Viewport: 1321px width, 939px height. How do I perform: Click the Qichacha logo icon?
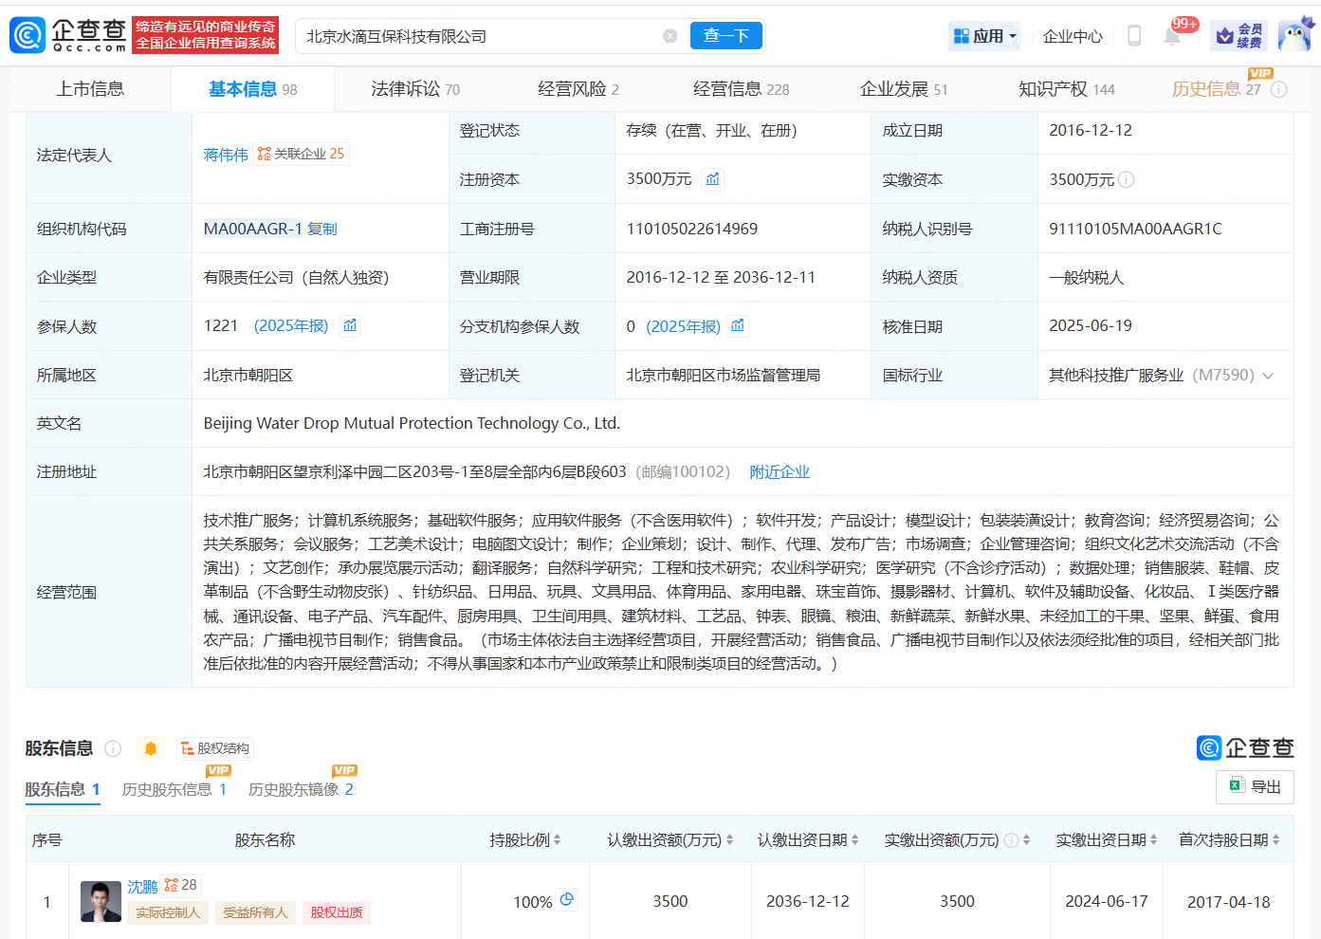28,35
